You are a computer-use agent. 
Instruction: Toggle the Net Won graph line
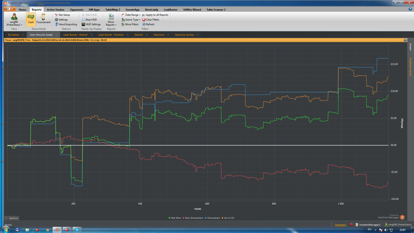click(x=175, y=218)
